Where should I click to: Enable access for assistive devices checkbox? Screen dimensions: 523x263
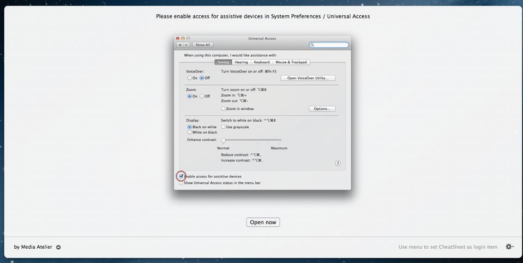pos(181,176)
